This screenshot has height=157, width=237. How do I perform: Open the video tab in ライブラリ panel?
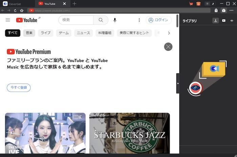pos(224,21)
